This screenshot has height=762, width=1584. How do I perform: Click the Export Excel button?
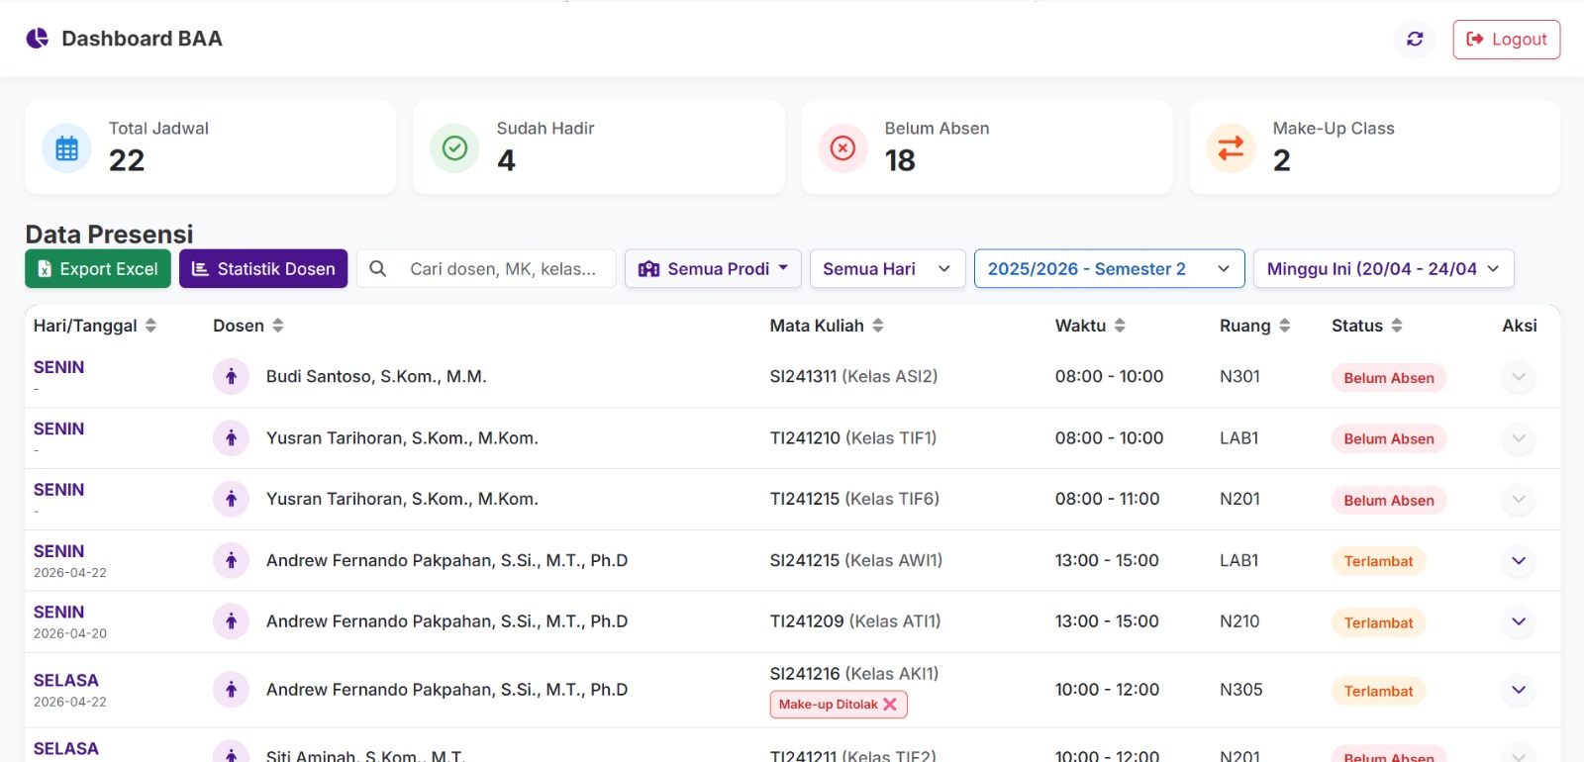coord(98,268)
